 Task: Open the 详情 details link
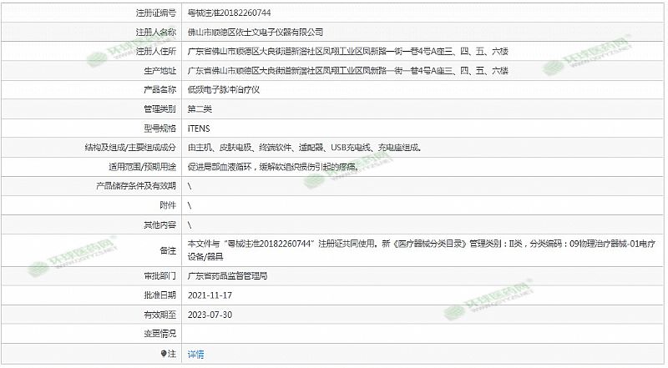click(195, 355)
